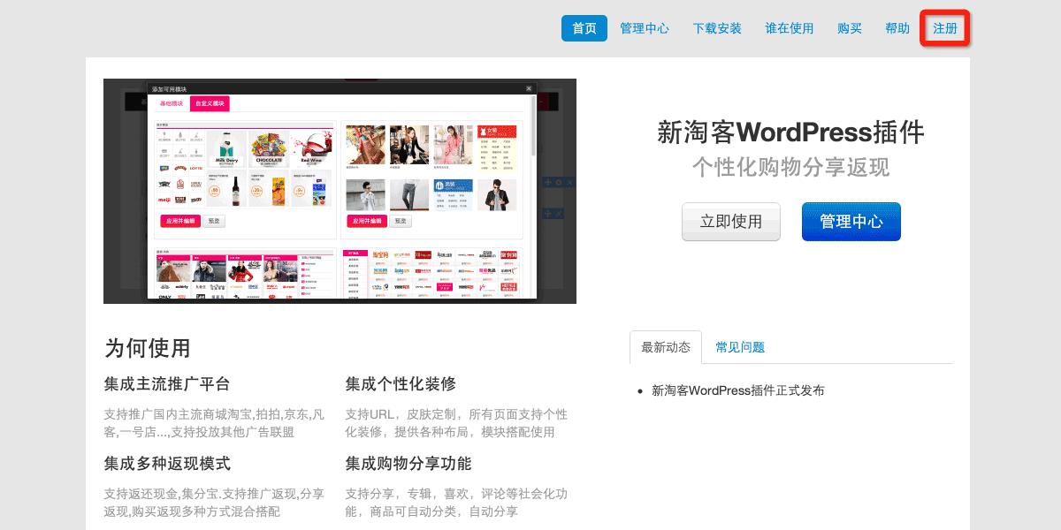Click the 立即使用 button

pos(731,222)
